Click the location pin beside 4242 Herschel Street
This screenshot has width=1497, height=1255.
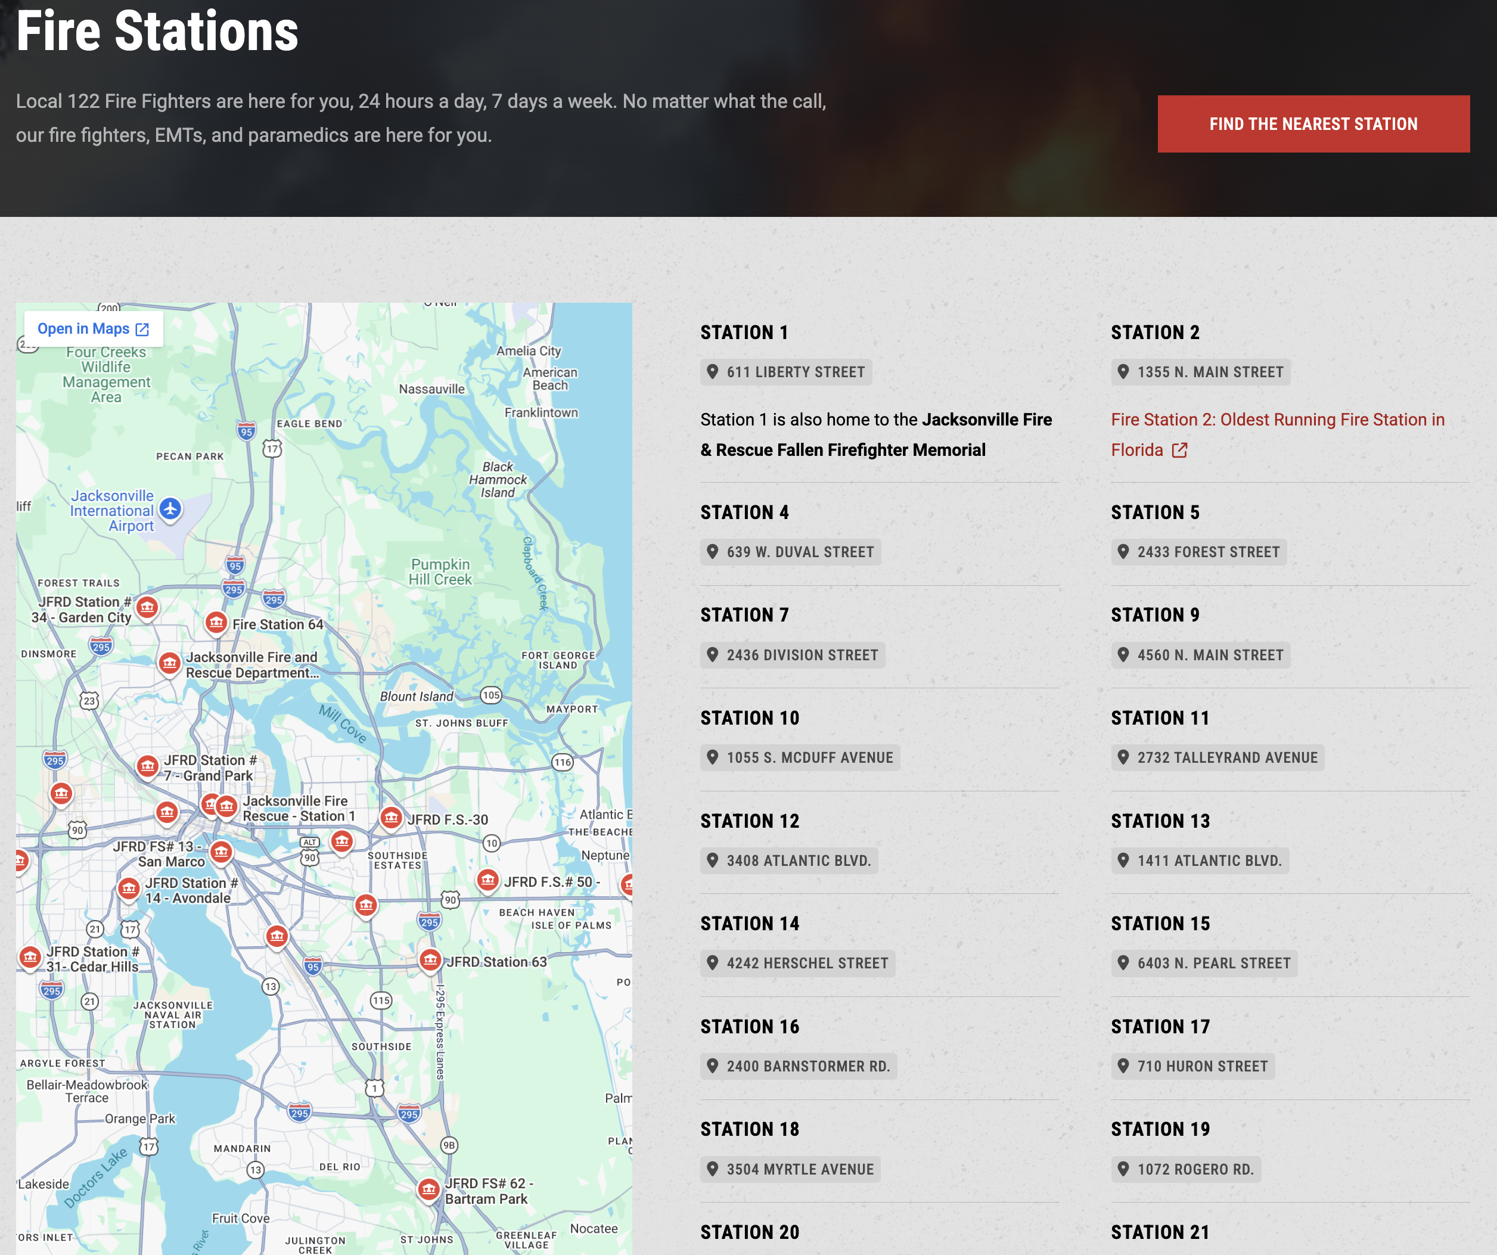coord(712,963)
